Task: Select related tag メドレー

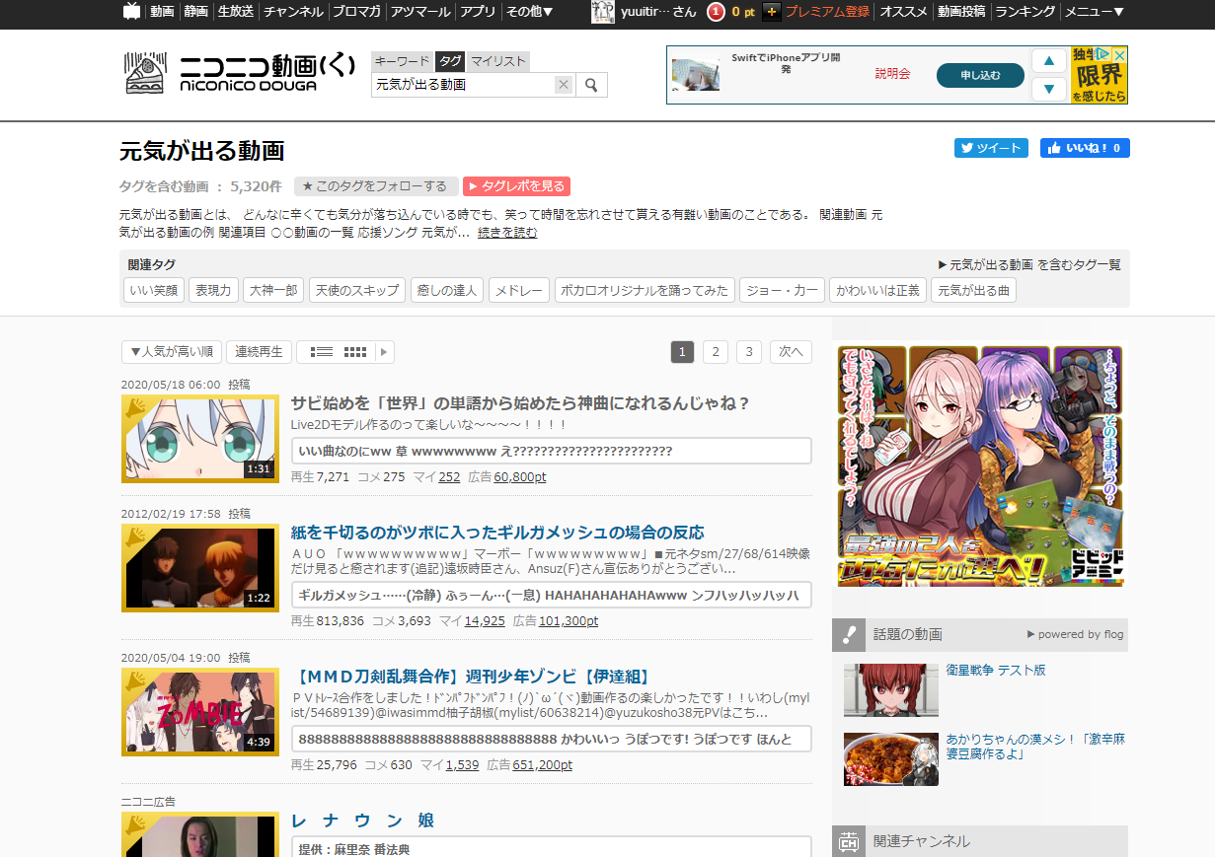Action: pos(518,290)
